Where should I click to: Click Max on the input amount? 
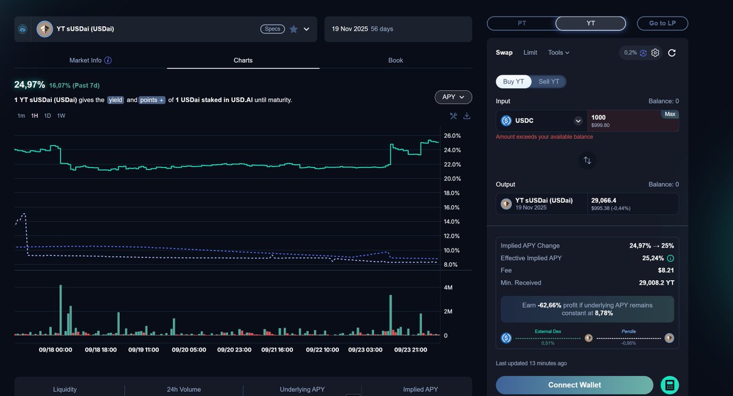pyautogui.click(x=669, y=113)
